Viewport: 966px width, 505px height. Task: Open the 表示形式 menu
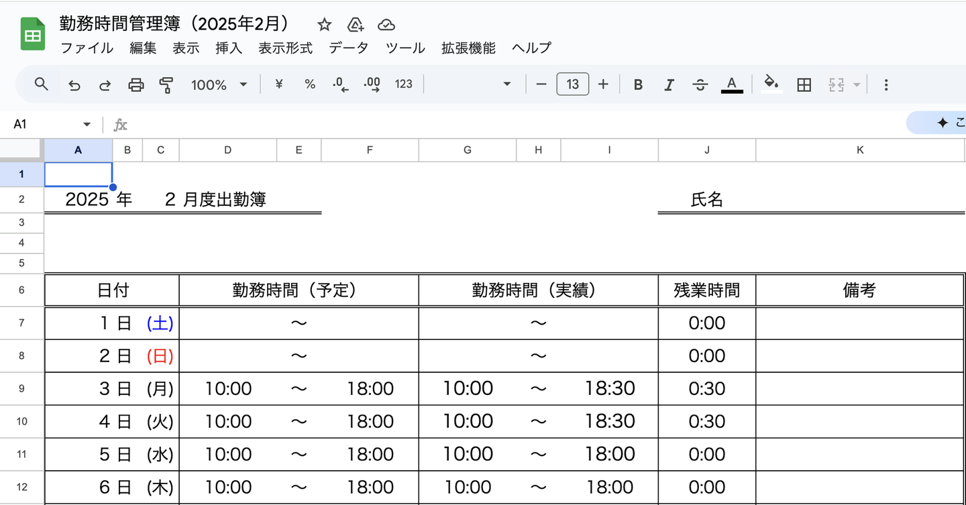pyautogui.click(x=286, y=48)
